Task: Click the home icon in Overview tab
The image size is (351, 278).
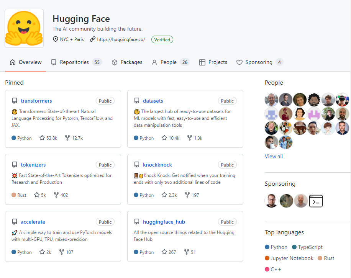Action: tap(13, 62)
